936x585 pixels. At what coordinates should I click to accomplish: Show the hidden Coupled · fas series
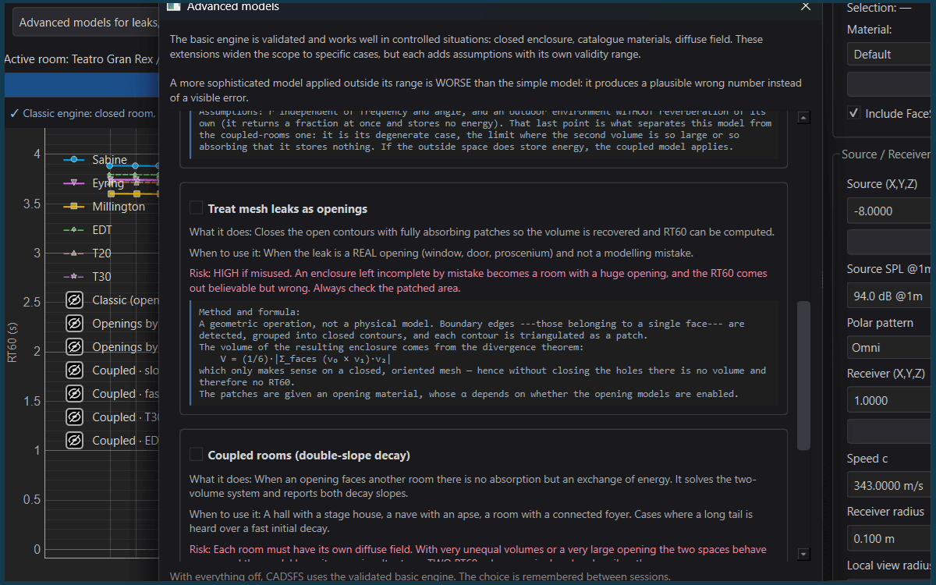click(74, 394)
